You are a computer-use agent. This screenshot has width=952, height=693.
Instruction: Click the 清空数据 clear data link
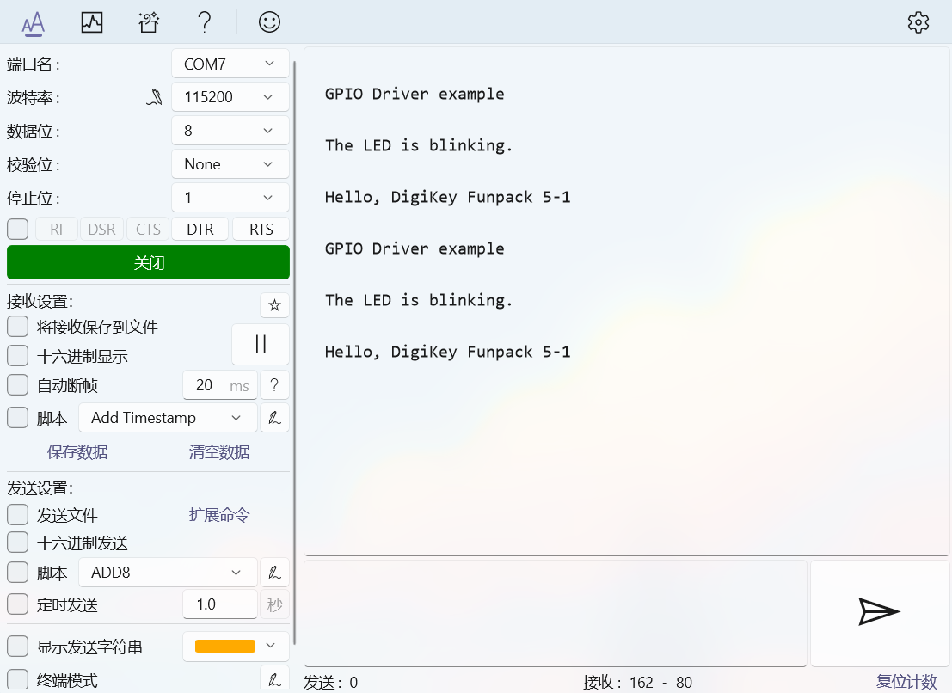219,452
